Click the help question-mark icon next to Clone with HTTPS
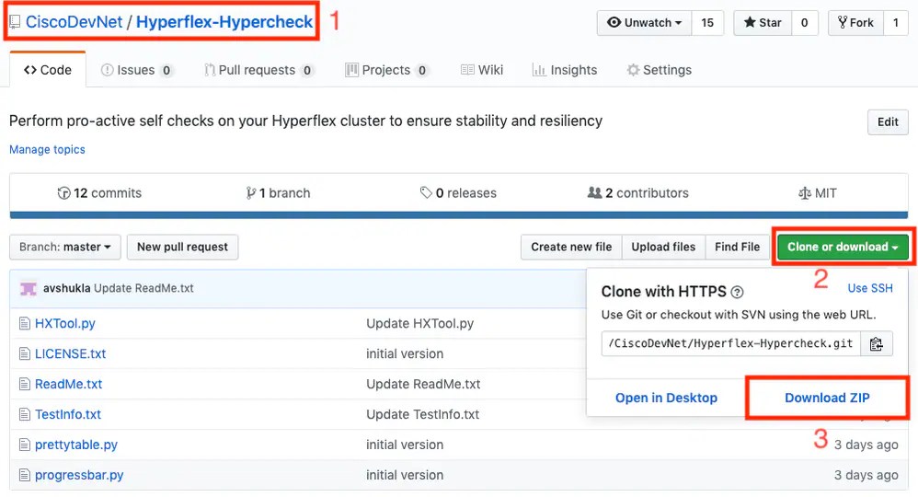The height and width of the screenshot is (497, 918). click(737, 292)
